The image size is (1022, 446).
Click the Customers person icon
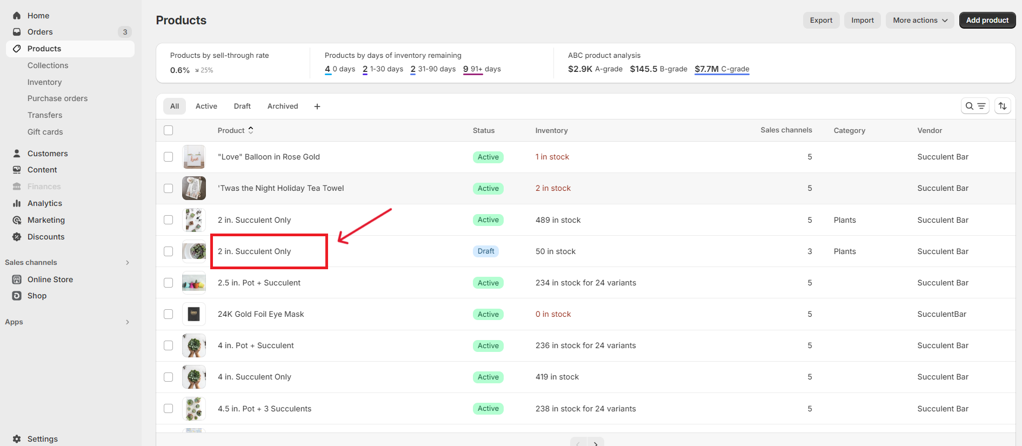pos(17,154)
